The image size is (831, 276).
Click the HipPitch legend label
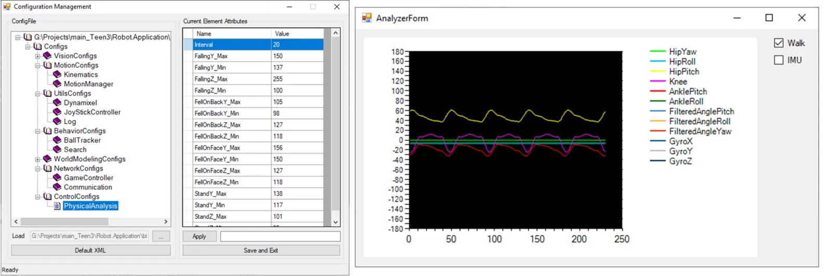point(684,71)
